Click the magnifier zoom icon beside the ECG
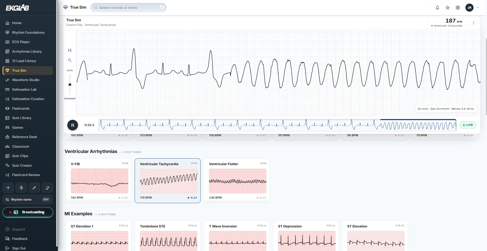 (70, 60)
